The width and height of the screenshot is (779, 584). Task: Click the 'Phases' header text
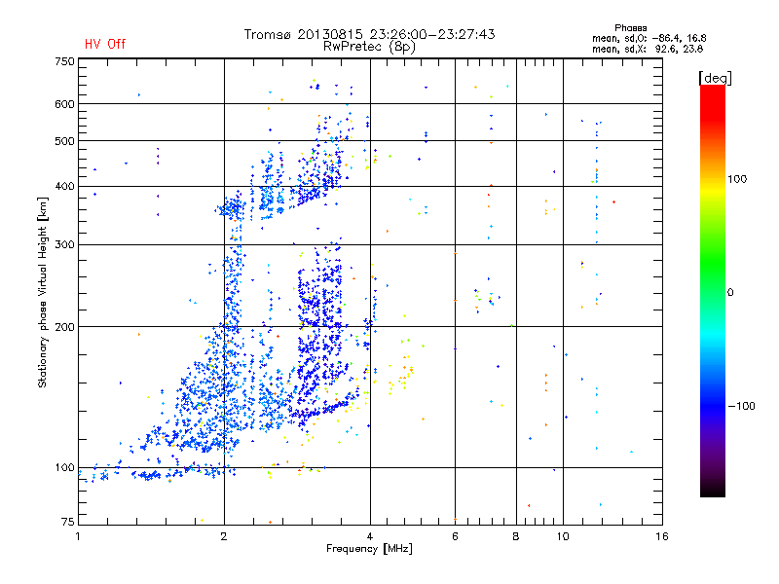[630, 28]
